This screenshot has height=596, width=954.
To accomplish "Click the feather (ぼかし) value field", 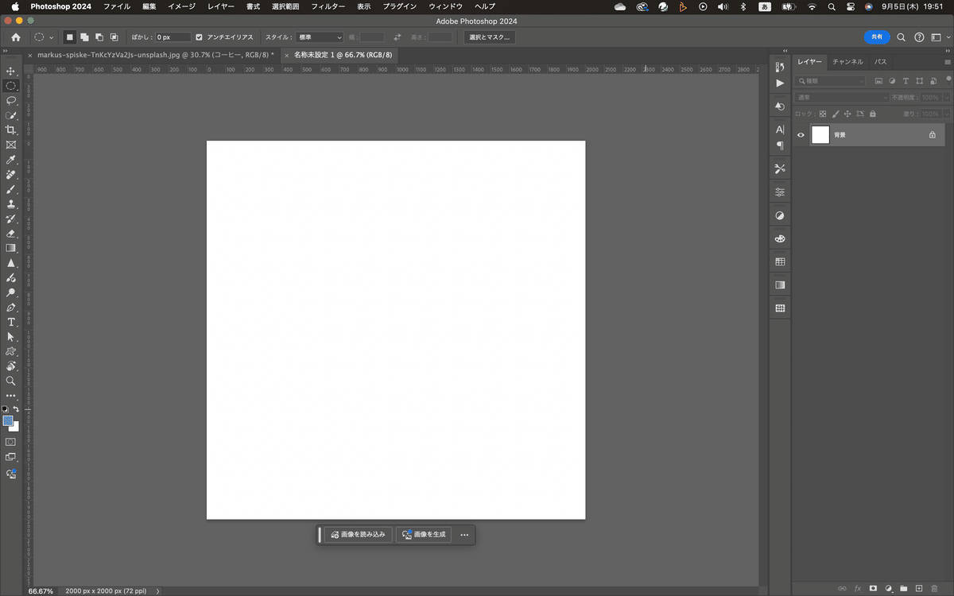I will (173, 37).
